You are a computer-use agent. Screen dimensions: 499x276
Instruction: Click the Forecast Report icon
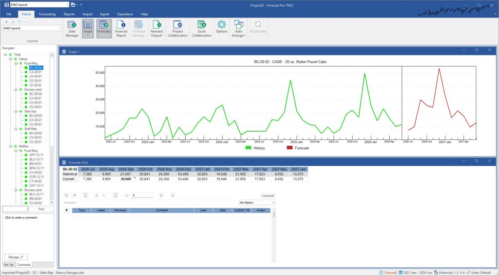pyautogui.click(x=121, y=28)
